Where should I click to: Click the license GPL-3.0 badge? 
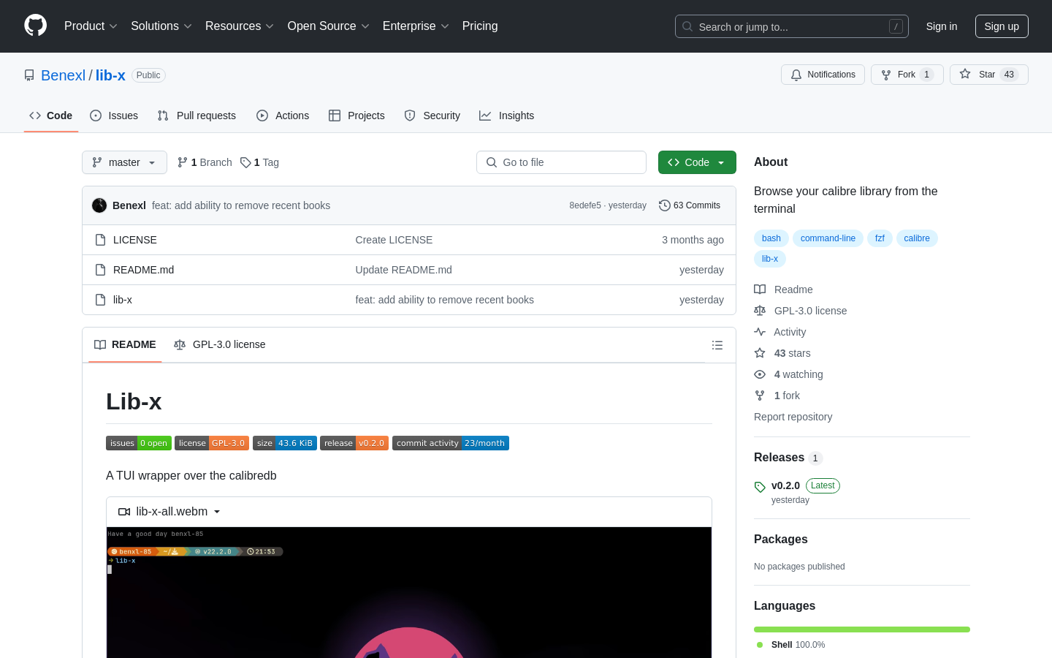212,443
